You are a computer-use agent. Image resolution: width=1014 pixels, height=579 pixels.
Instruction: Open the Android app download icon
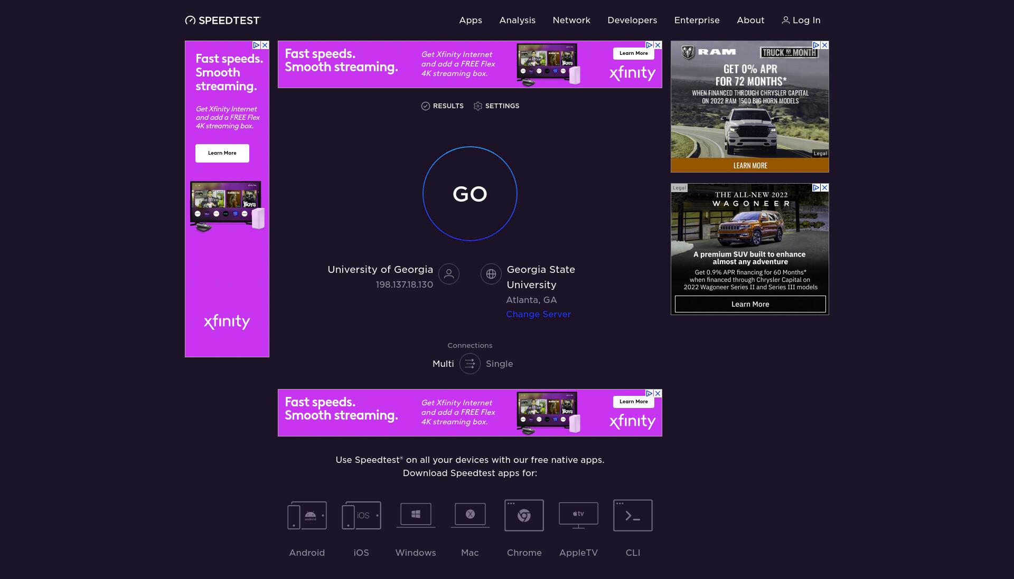point(307,515)
